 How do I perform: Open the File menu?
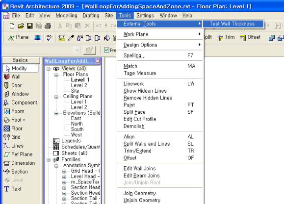tap(16, 16)
